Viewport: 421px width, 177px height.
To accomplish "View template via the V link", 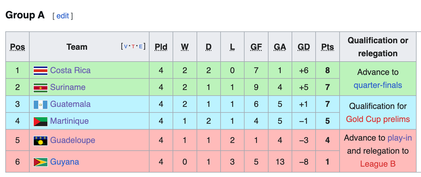I will click(126, 46).
